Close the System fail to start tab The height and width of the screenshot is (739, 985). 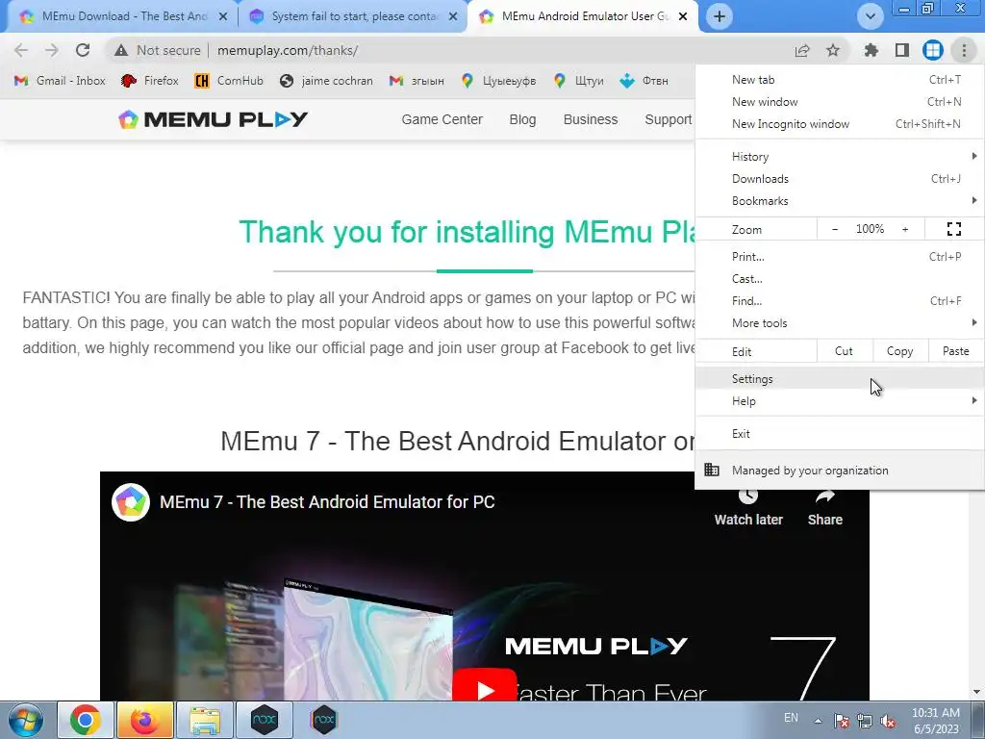tap(453, 16)
